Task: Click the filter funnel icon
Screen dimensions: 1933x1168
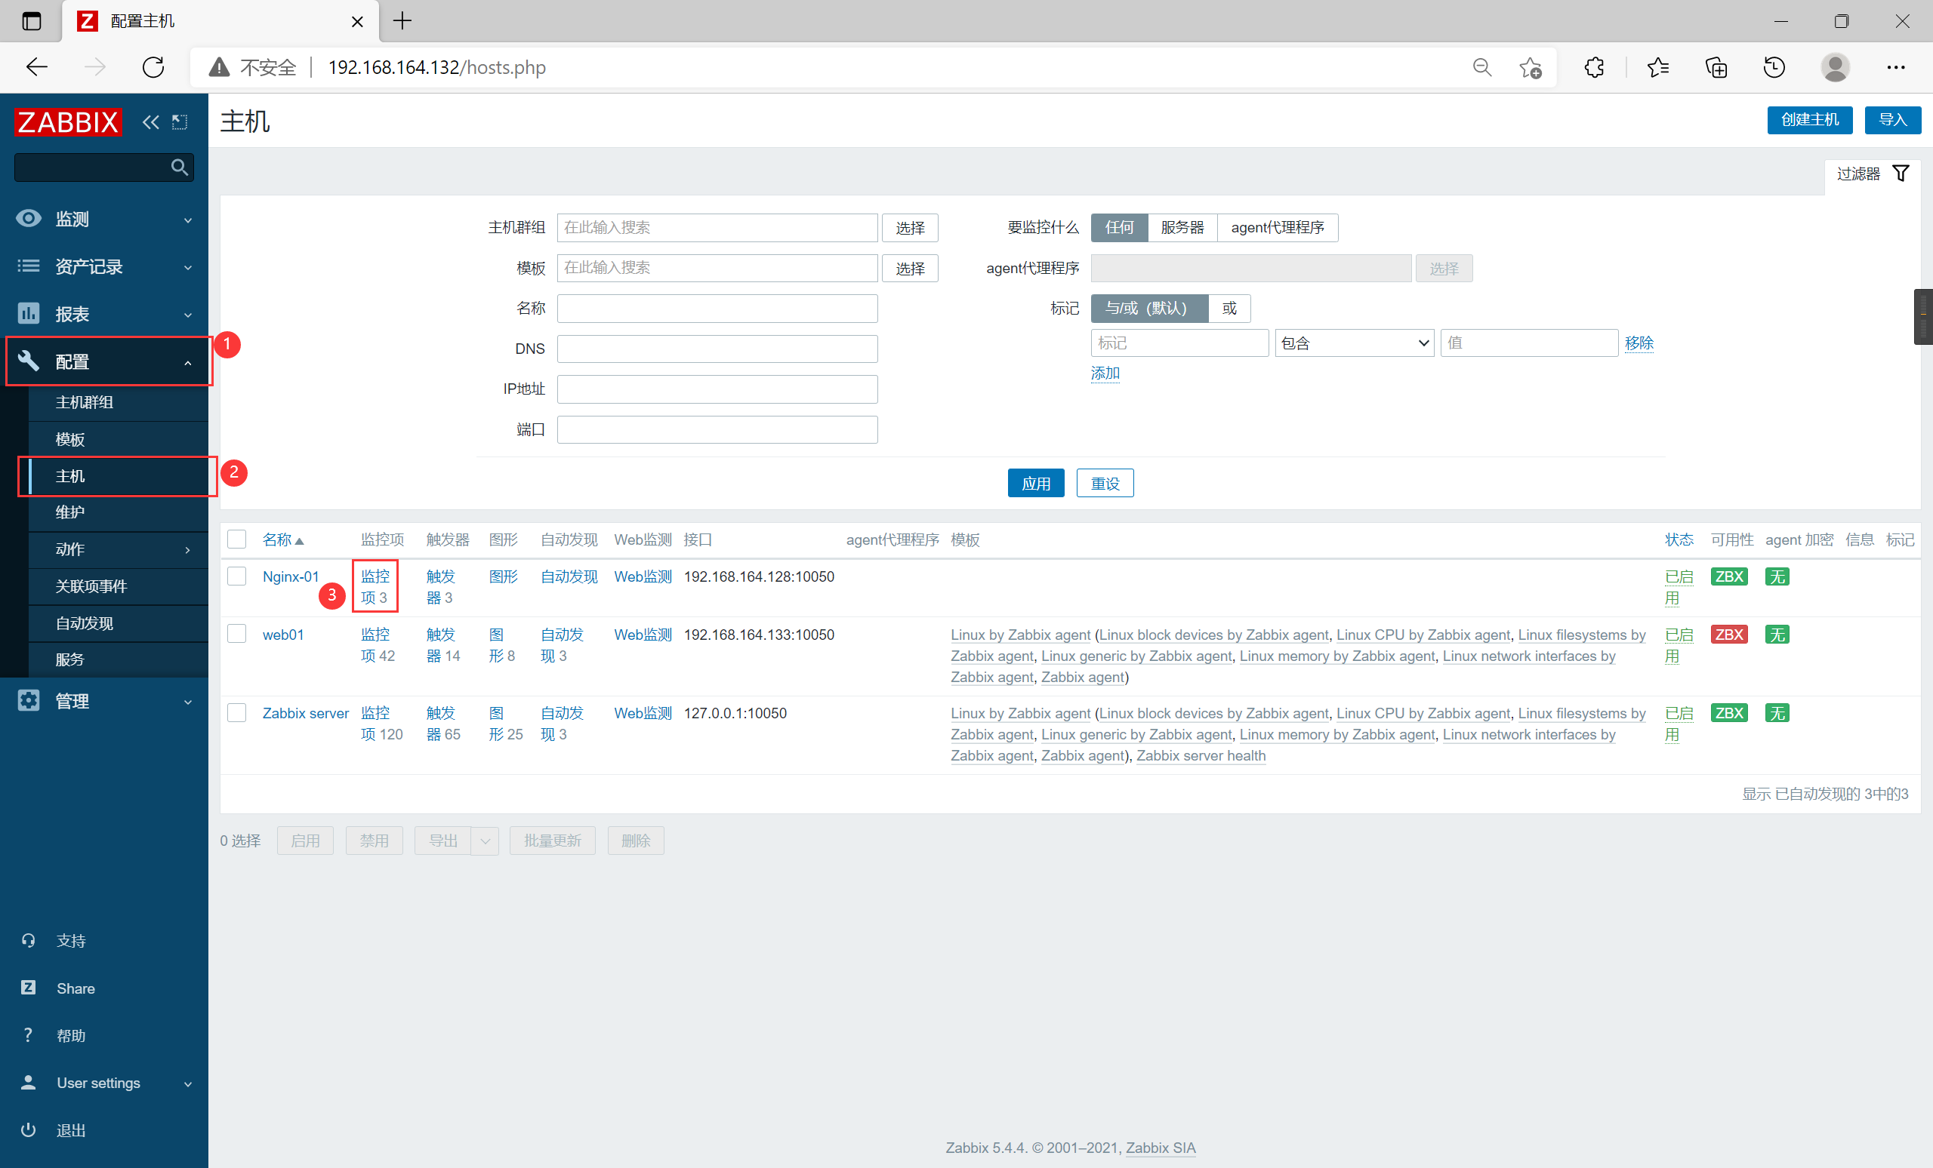Action: click(x=1900, y=174)
